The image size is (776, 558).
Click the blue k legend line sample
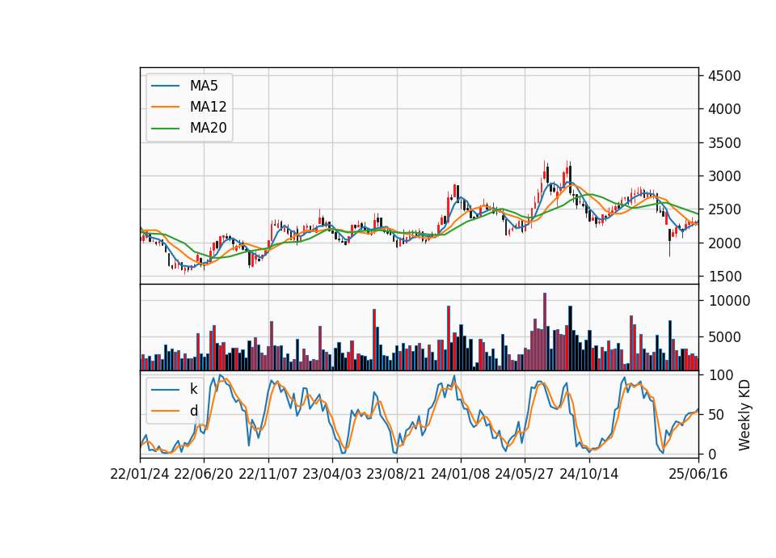tap(165, 389)
